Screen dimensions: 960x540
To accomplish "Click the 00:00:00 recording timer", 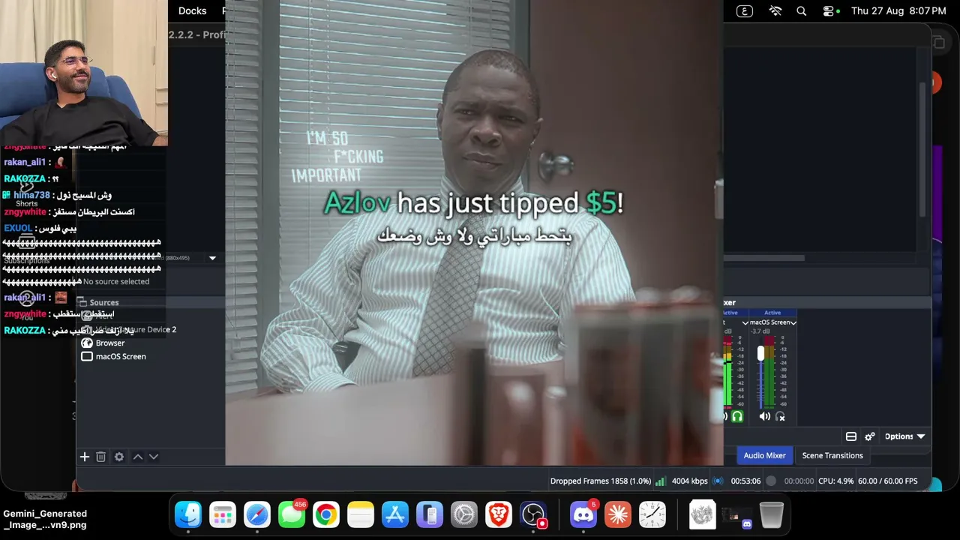I will 799,481.
